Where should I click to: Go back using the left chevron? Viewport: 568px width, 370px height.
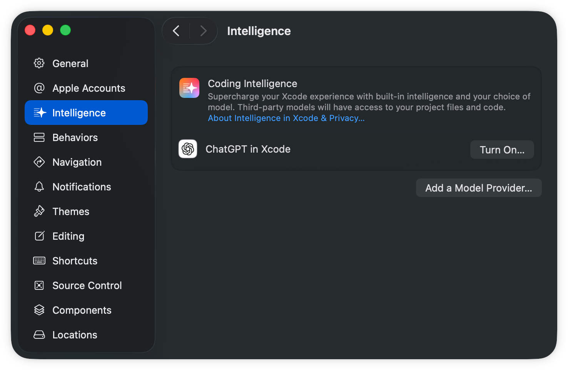click(x=176, y=31)
